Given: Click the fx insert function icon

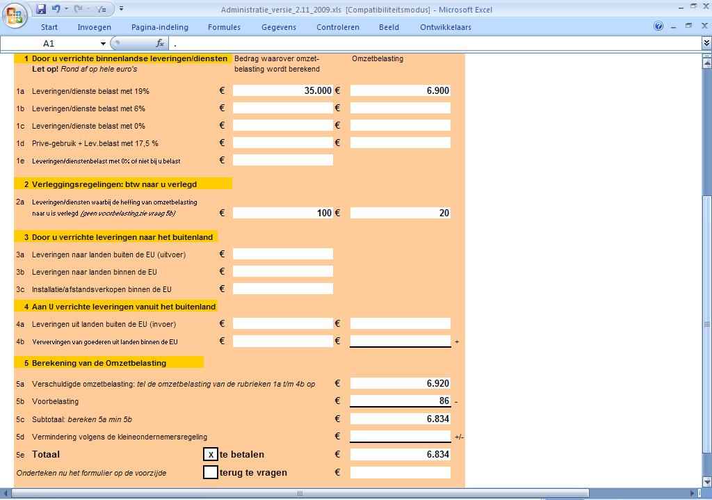Looking at the screenshot, I should point(159,43).
